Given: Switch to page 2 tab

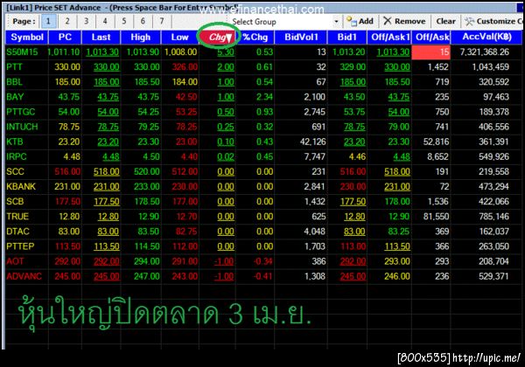Looking at the screenshot, I should [67, 21].
